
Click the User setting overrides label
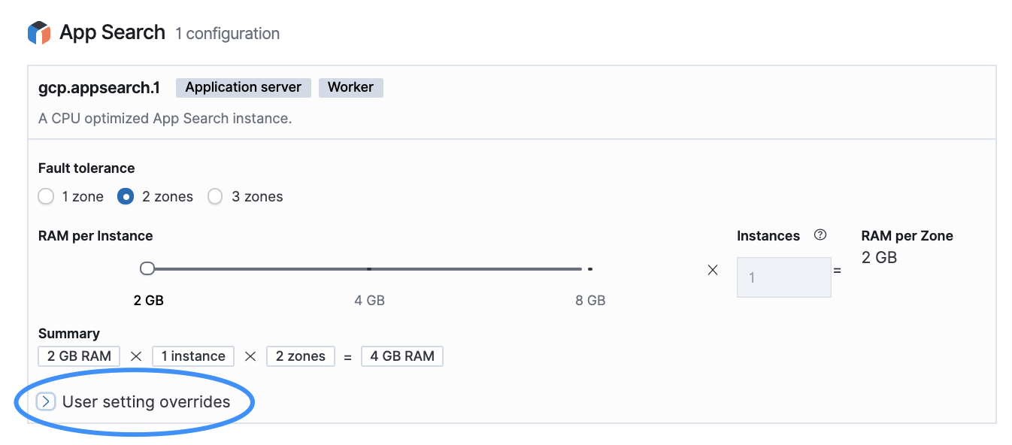tap(147, 402)
